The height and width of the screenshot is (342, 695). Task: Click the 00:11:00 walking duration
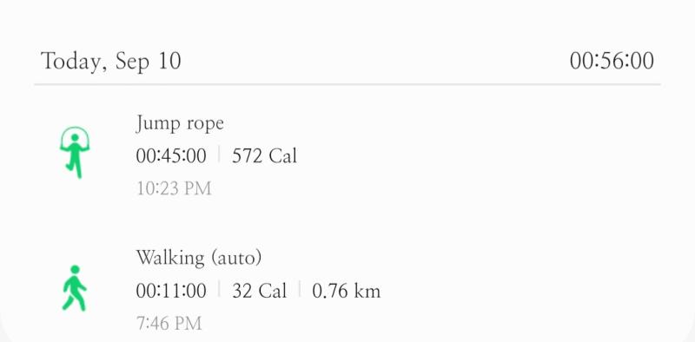pos(171,291)
